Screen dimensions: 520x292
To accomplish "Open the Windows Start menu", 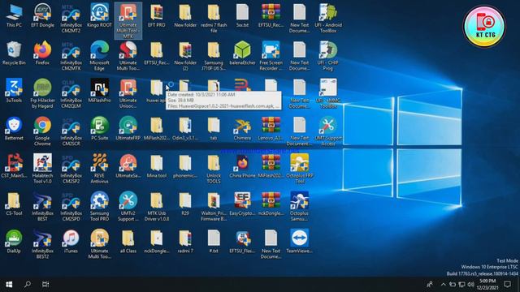I will pyautogui.click(x=9, y=285).
